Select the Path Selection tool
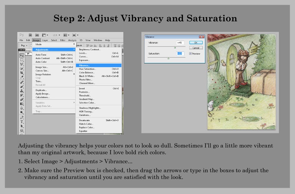The width and height of the screenshot is (295, 194). tap(22, 126)
